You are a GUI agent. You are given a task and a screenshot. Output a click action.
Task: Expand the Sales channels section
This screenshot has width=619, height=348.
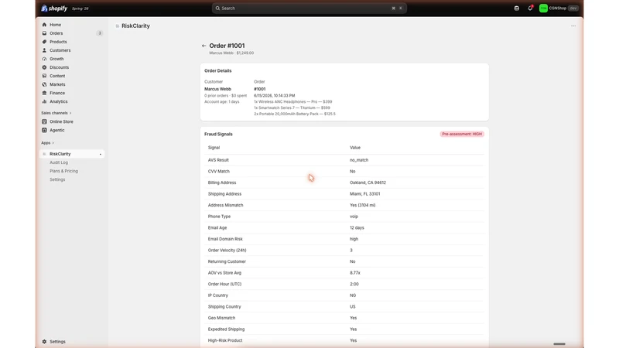(x=56, y=113)
